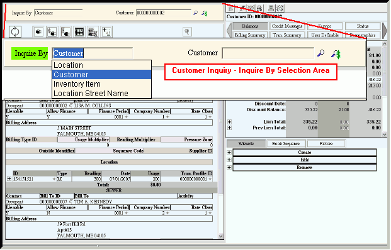Choose Customer in the Inquire By list
The height and width of the screenshot is (250, 391).
(102, 75)
